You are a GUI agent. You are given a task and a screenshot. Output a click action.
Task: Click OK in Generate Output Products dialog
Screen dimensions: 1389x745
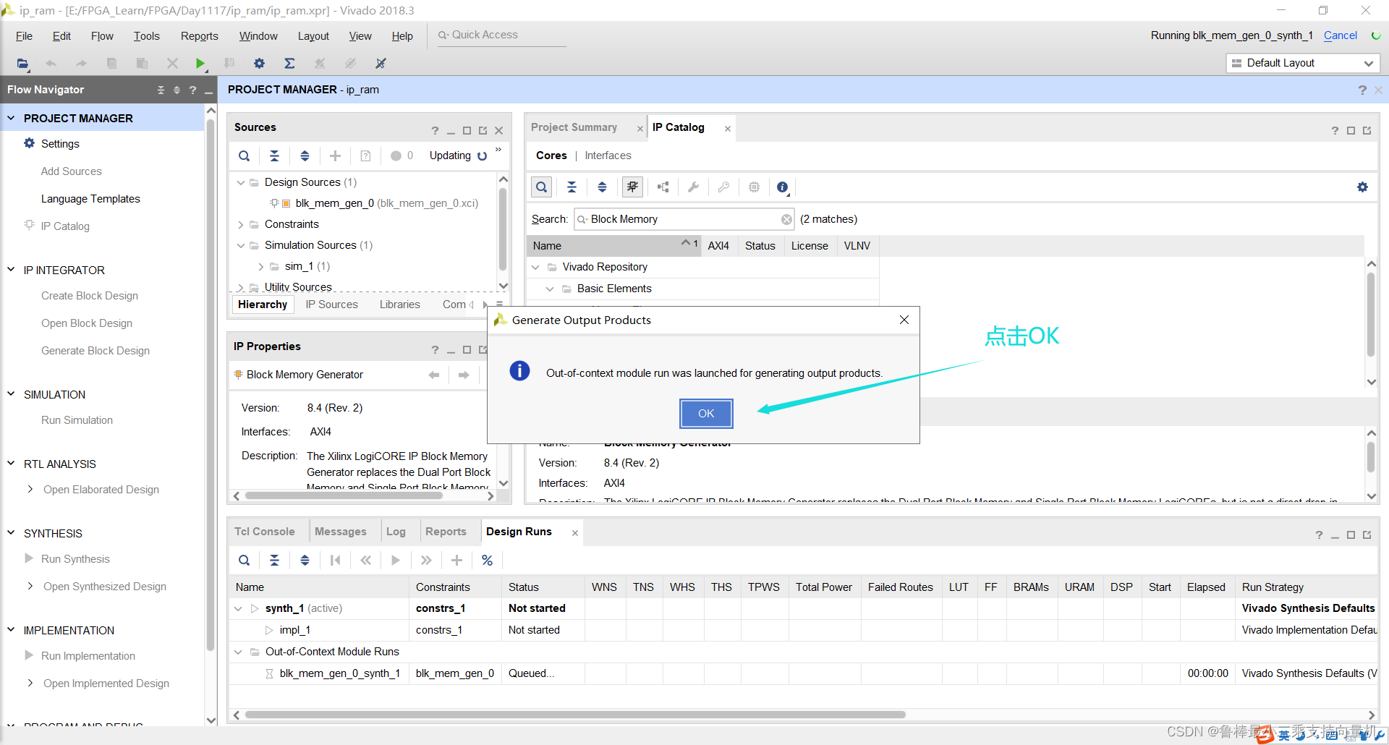click(x=706, y=414)
